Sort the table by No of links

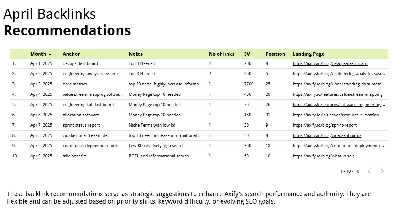pos(222,54)
